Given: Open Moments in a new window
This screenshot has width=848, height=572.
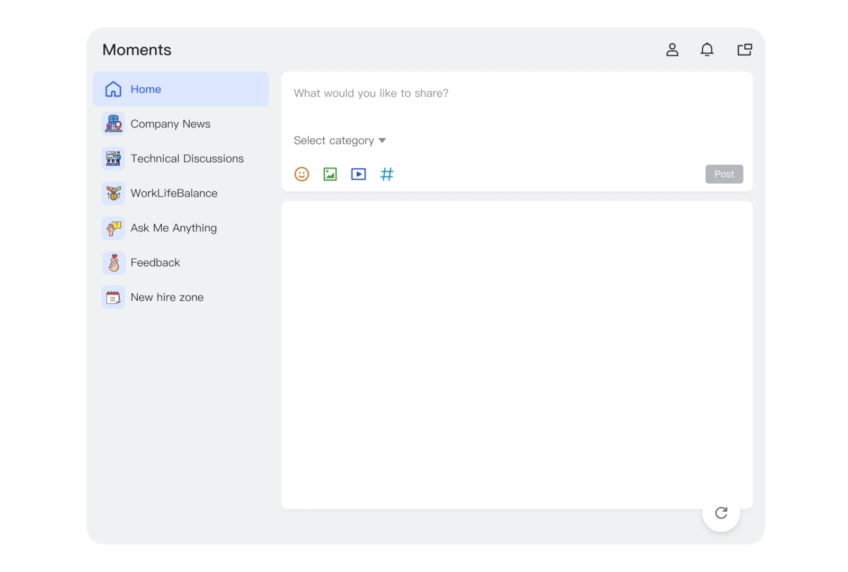Looking at the screenshot, I should (745, 50).
